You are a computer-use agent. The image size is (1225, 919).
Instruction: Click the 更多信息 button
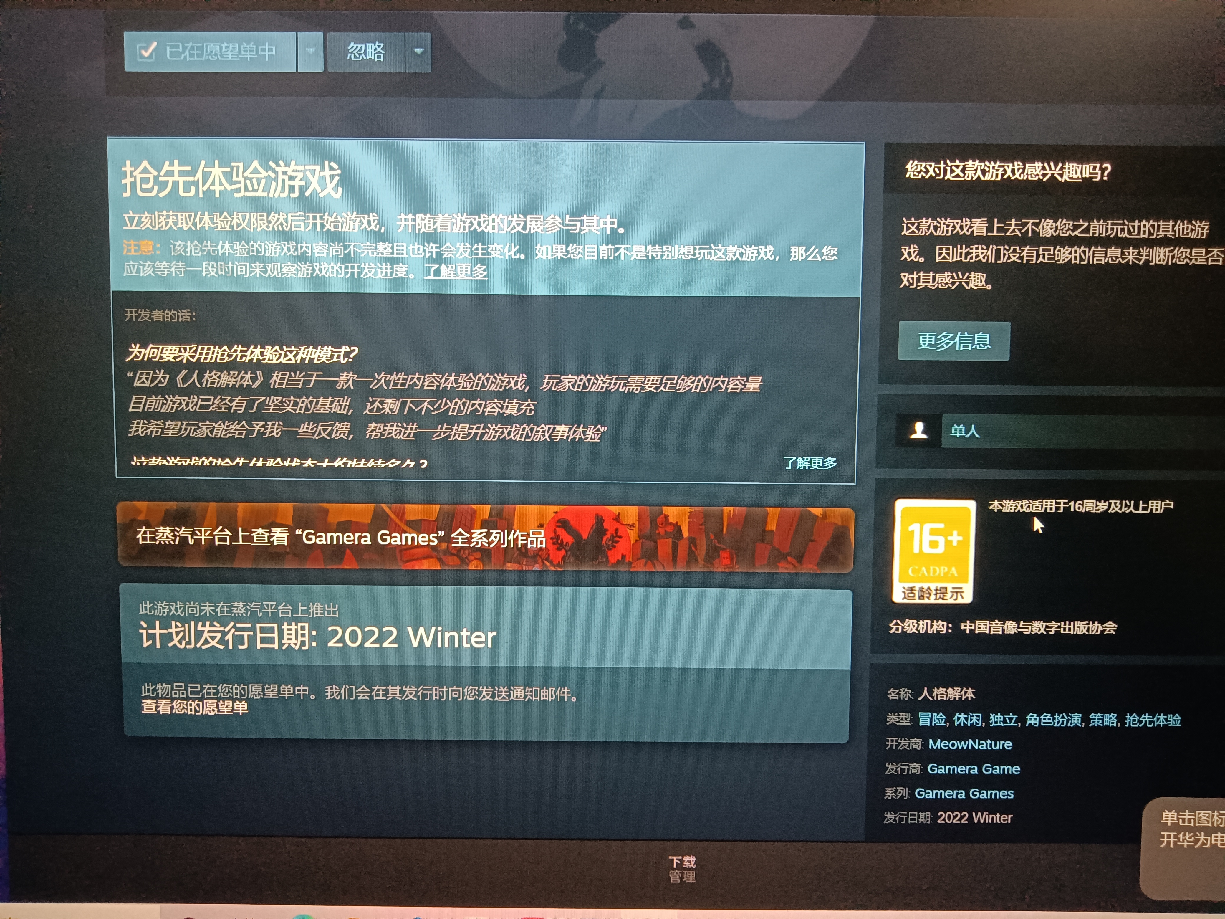953,341
